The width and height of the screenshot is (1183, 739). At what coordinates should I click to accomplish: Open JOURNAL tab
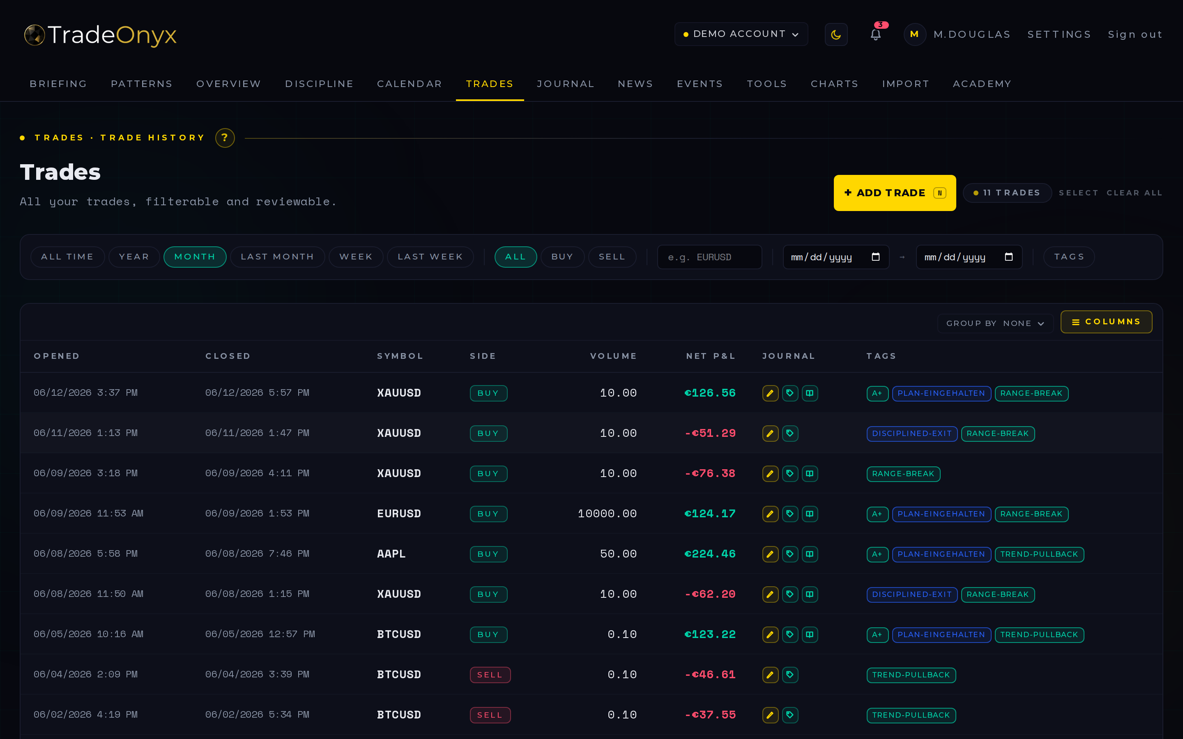[x=566, y=84]
